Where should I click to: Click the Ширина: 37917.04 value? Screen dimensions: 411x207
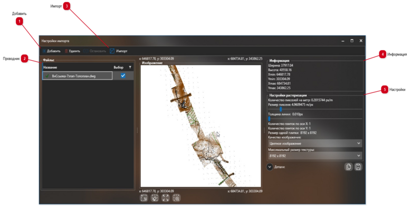pos(281,65)
